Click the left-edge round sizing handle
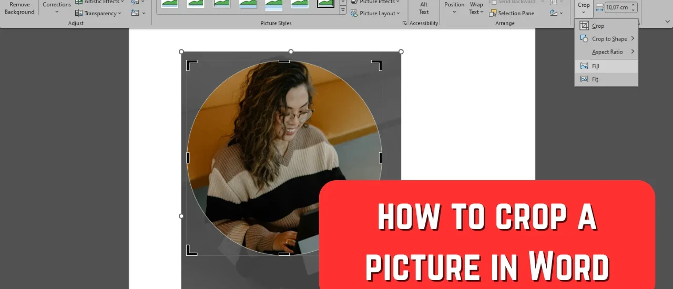 pos(181,216)
